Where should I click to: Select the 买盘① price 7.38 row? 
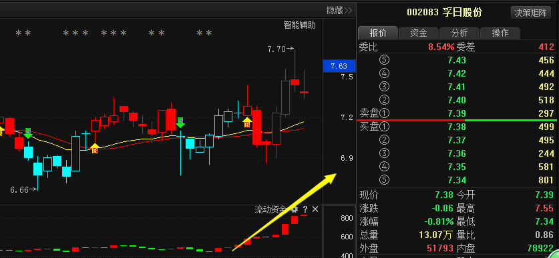tap(457, 127)
